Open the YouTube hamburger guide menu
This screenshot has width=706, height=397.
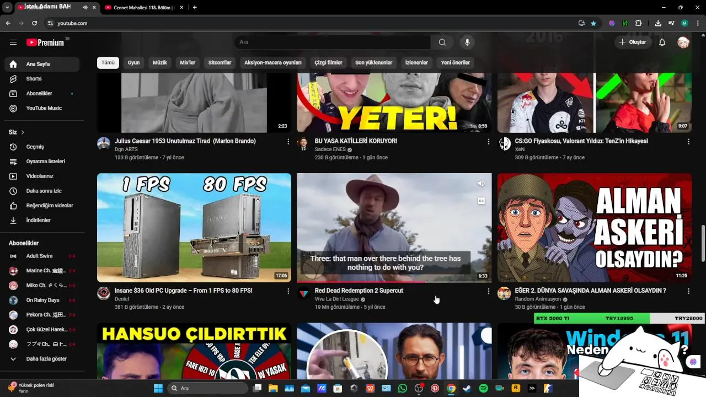pyautogui.click(x=13, y=42)
